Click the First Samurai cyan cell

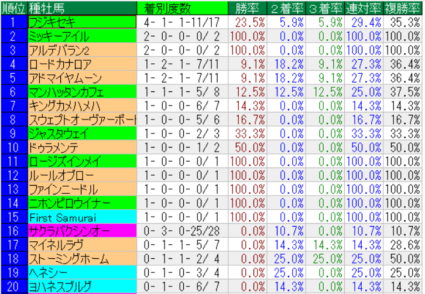coord(81,217)
